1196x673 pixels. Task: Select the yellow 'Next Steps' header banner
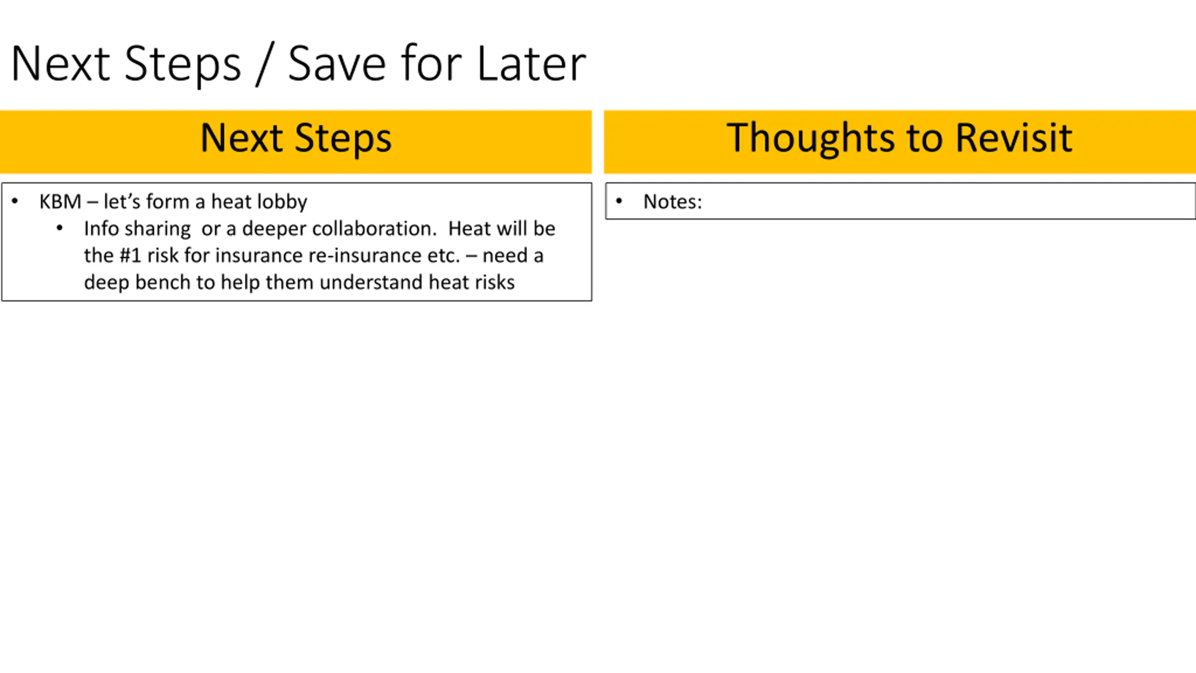(x=296, y=142)
